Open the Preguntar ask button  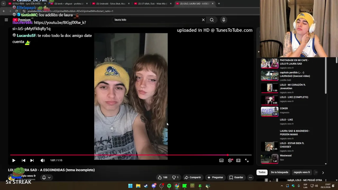[x=215, y=177]
